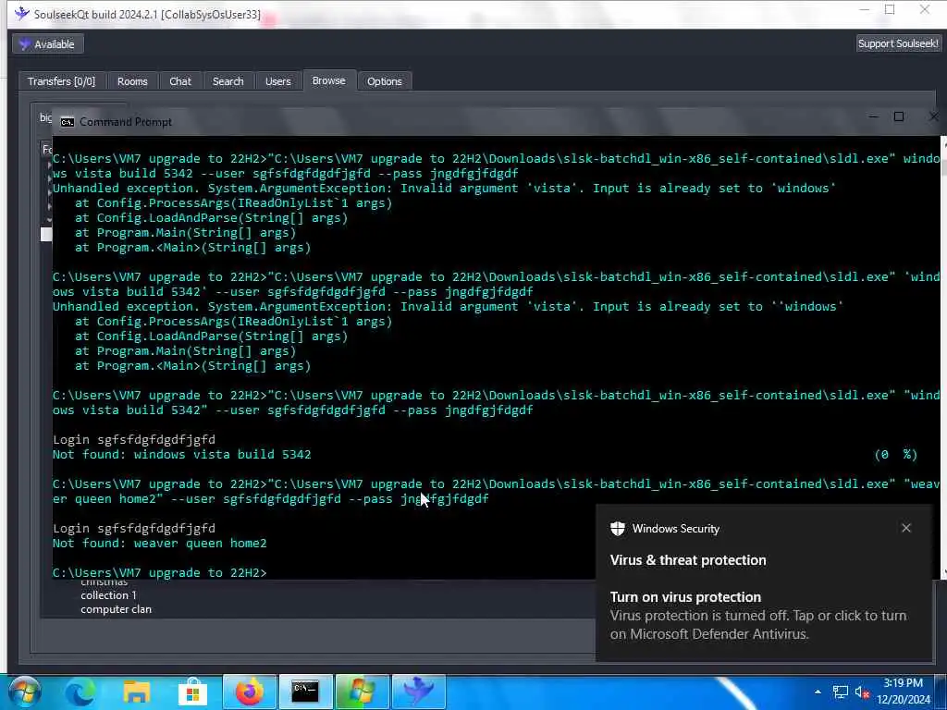Open the Windows Start button
947x710 pixels.
tap(24, 692)
